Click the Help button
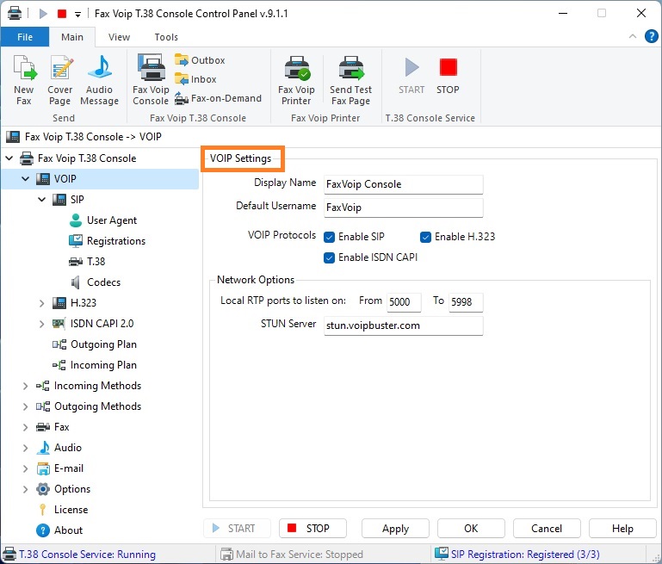This screenshot has width=662, height=564. click(622, 529)
